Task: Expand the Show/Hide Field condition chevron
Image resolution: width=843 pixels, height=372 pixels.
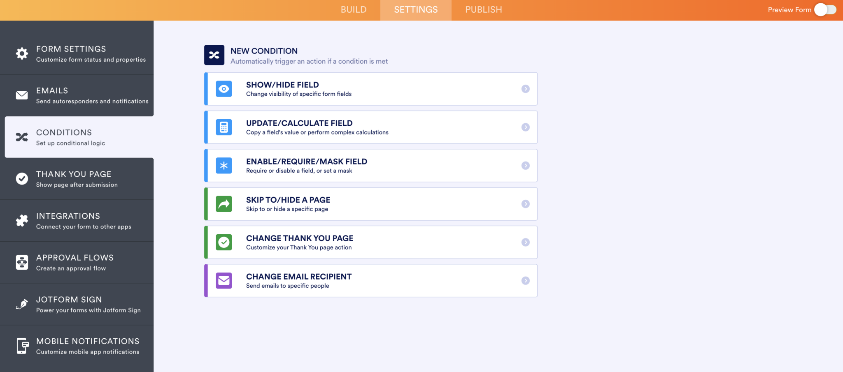Action: tap(526, 89)
